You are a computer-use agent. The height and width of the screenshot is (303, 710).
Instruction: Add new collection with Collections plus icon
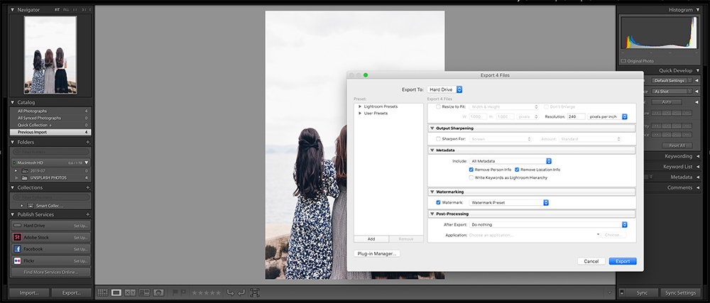coord(88,187)
